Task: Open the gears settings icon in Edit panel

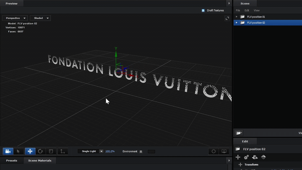Action: coord(246,157)
